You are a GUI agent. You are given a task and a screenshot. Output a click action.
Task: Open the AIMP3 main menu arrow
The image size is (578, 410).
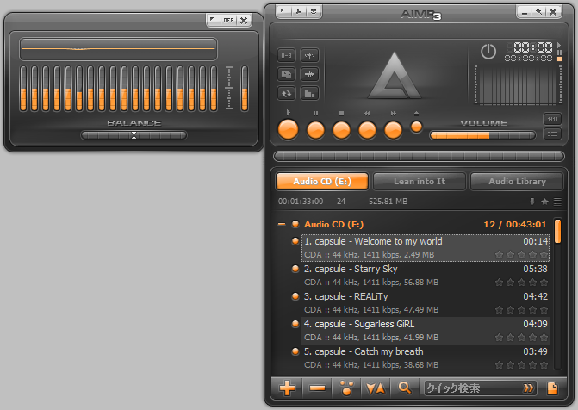click(283, 11)
